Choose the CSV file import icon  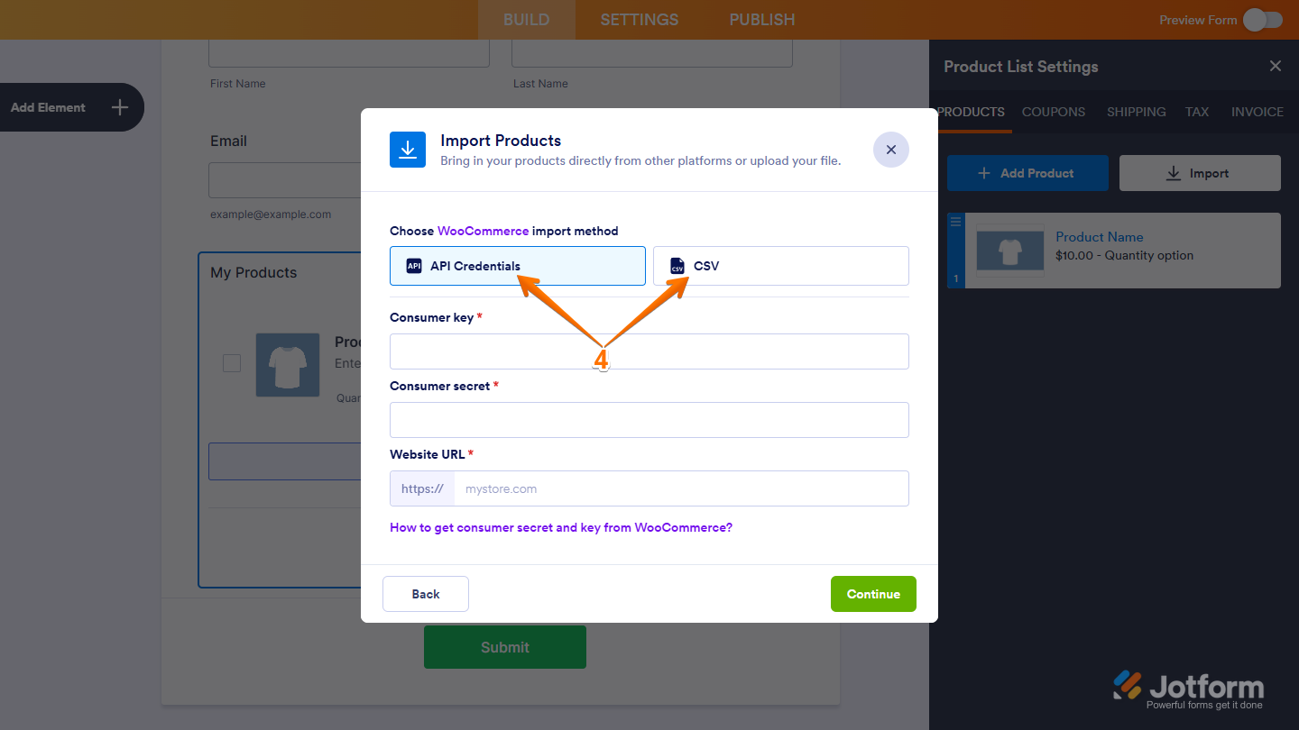click(x=677, y=265)
